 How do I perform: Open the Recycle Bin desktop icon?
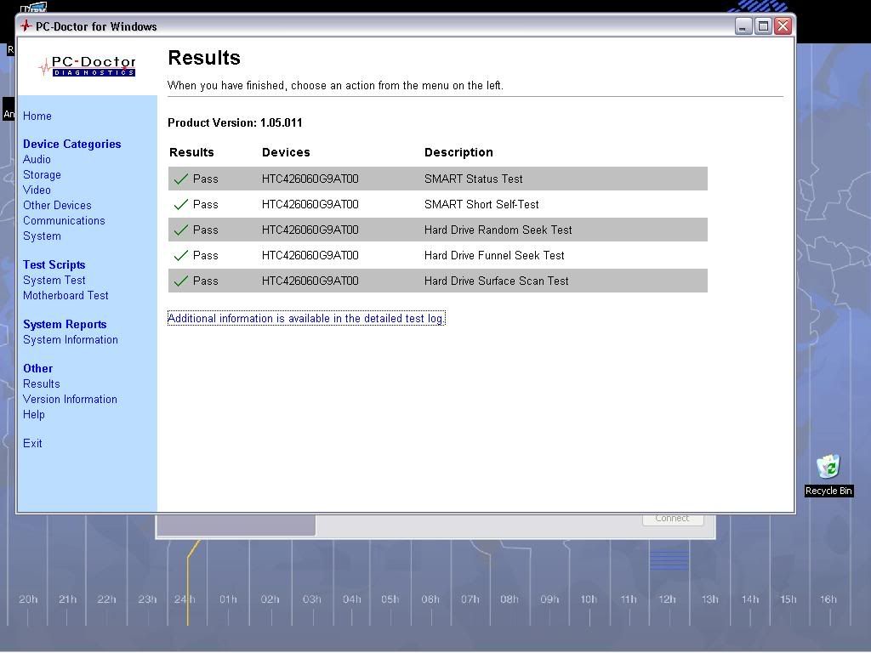[x=828, y=467]
